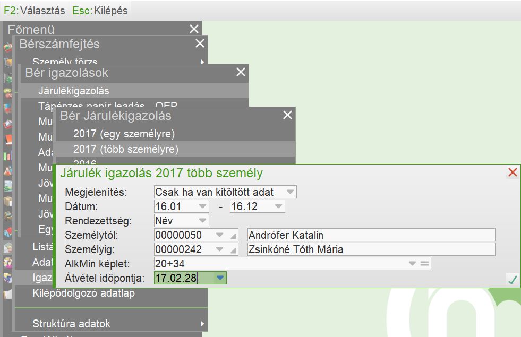The height and width of the screenshot is (337, 521).
Task: Open the start date 16.01 dropdown
Action: (x=202, y=206)
